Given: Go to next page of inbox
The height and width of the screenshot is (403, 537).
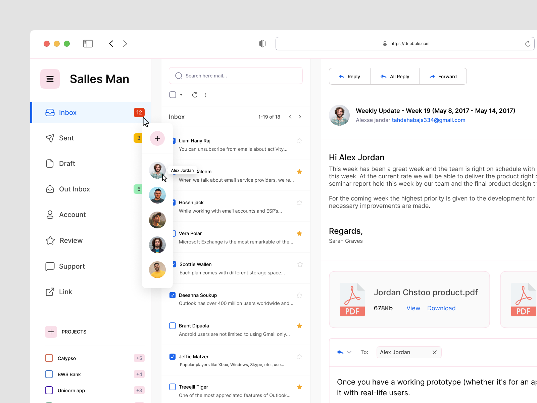Looking at the screenshot, I should (300, 117).
